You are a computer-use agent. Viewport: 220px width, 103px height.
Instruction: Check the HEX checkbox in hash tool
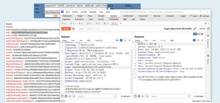pos(109,9)
